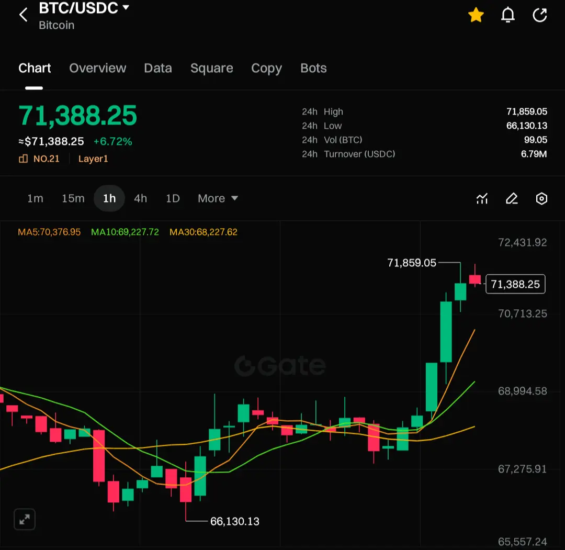Open the Copy tab
Viewport: 565px width, 550px height.
tap(267, 68)
